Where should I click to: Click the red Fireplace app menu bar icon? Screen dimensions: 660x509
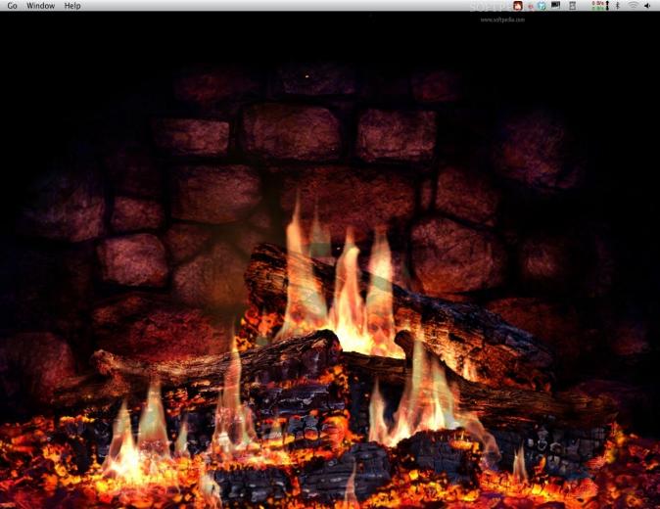tap(518, 6)
